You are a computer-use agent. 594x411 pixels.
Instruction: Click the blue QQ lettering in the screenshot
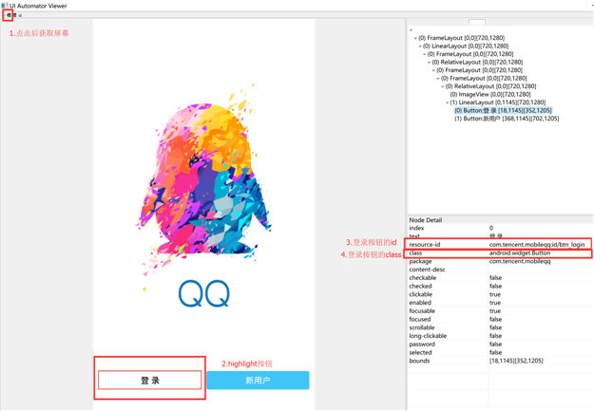(204, 293)
